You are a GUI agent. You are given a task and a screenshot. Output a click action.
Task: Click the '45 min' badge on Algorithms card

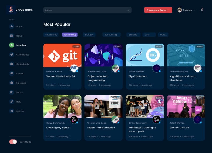coord(199,46)
